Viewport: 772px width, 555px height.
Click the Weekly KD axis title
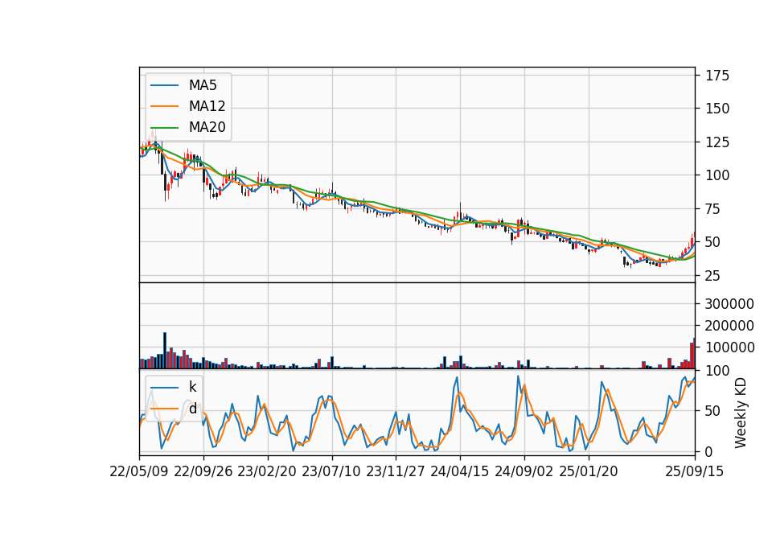740,413
